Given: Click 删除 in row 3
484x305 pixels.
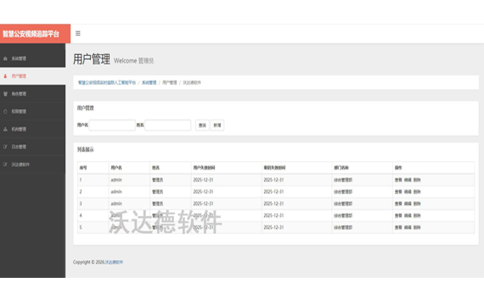Looking at the screenshot, I should (417, 203).
